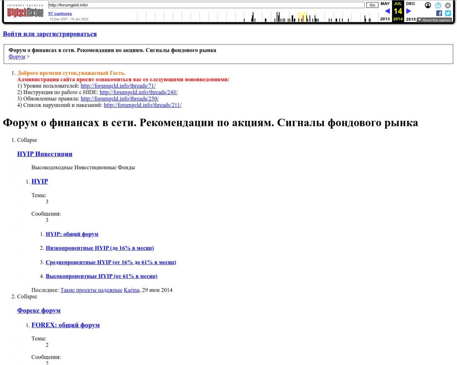Open the Wayback help question icon
Image resolution: width=457 pixels, height=365 pixels.
[x=438, y=5]
